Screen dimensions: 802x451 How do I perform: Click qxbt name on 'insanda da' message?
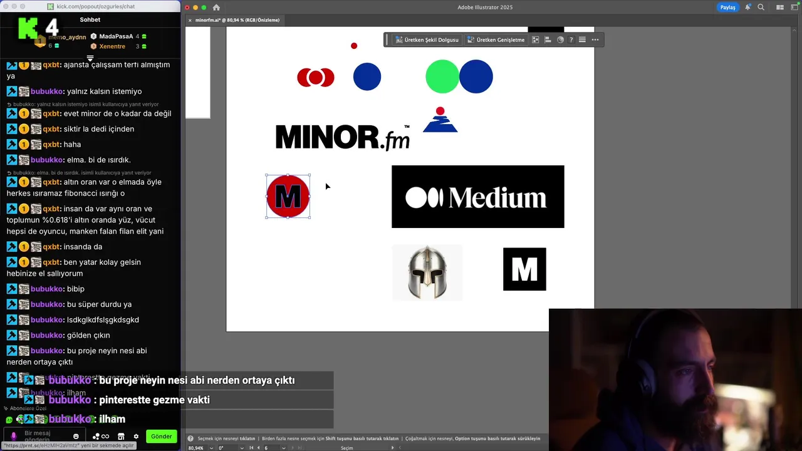(x=51, y=247)
